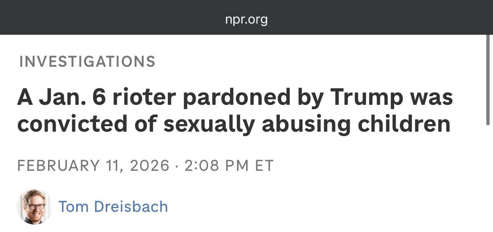Viewport: 493px width, 232px height.
Task: Click the February 11, 2026 publish date
Action: click(93, 165)
